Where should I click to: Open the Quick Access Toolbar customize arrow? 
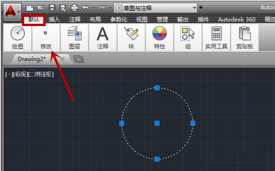click(x=201, y=7)
